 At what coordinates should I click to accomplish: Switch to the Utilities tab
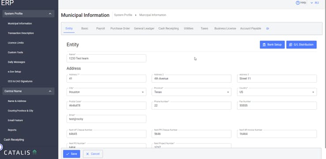click(x=188, y=29)
